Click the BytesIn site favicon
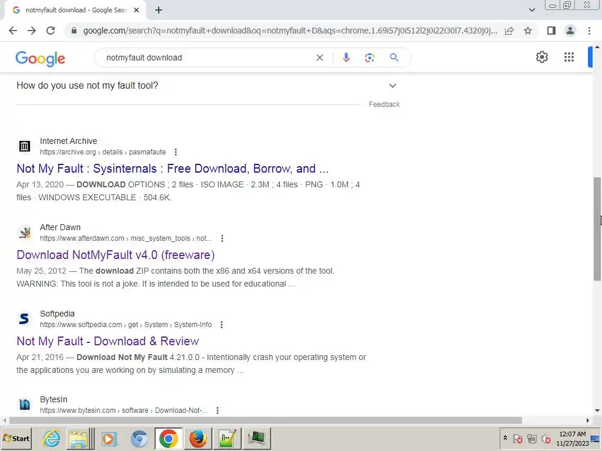This screenshot has width=602, height=451. point(25,405)
